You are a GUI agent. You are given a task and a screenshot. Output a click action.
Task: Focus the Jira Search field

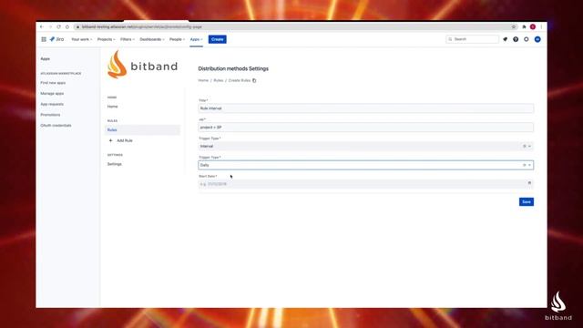(472, 39)
